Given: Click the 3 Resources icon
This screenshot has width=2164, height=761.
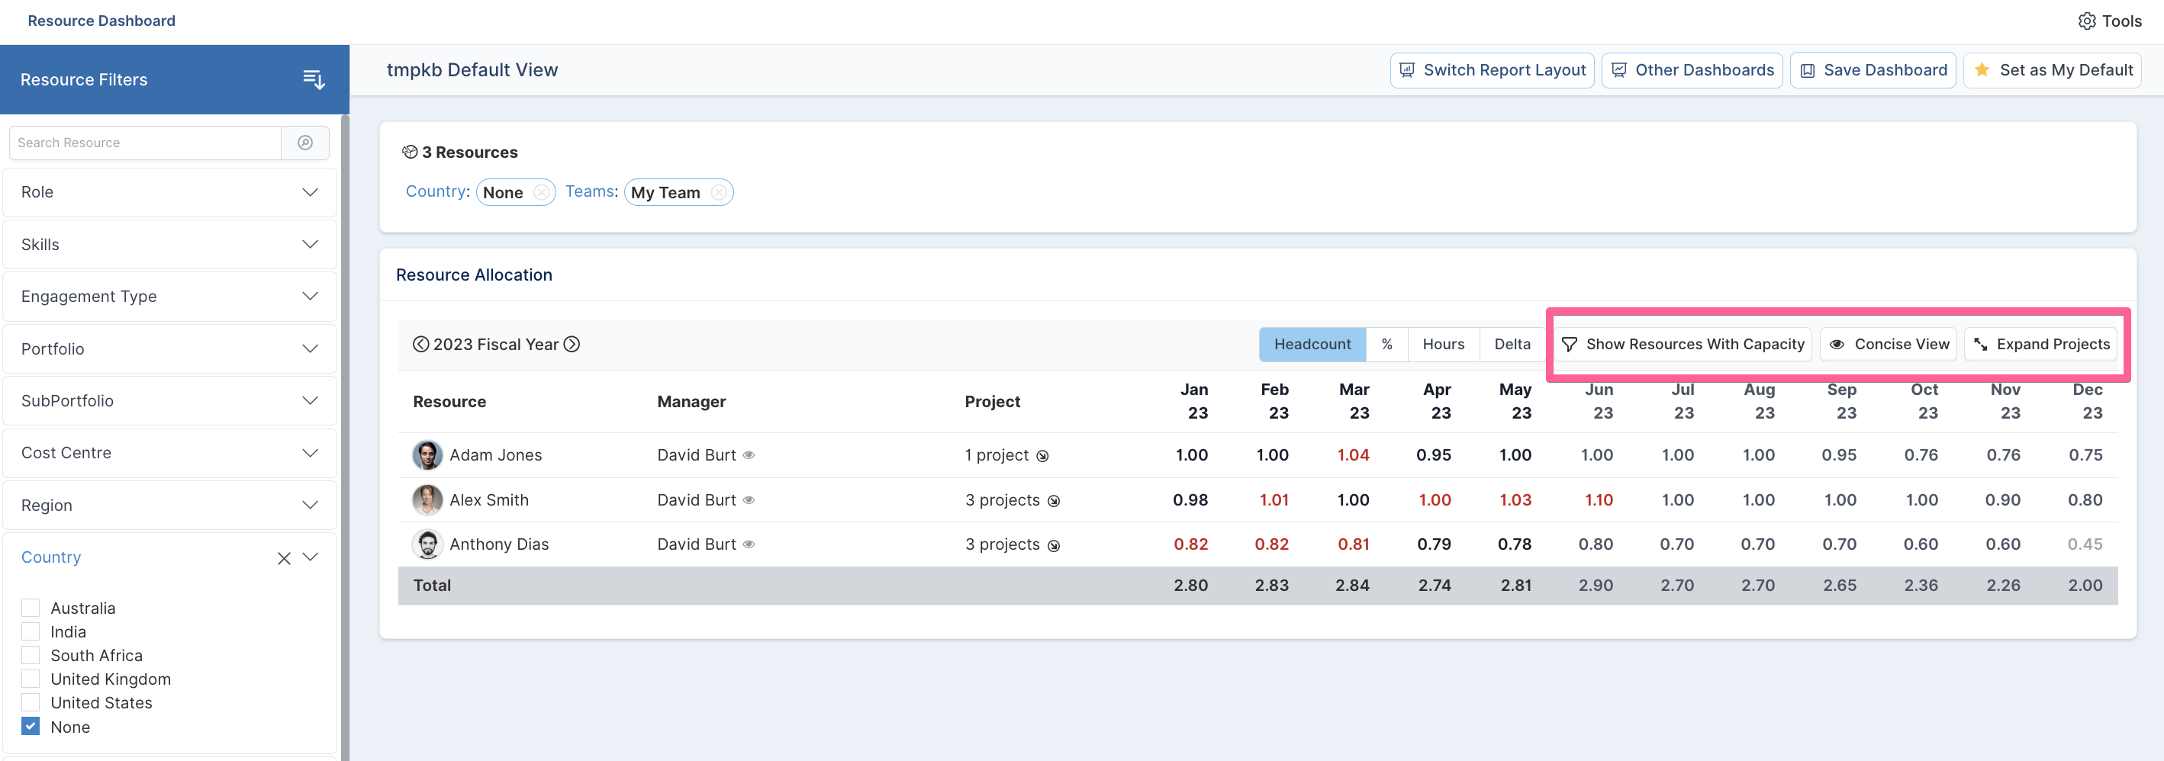Looking at the screenshot, I should 409,152.
